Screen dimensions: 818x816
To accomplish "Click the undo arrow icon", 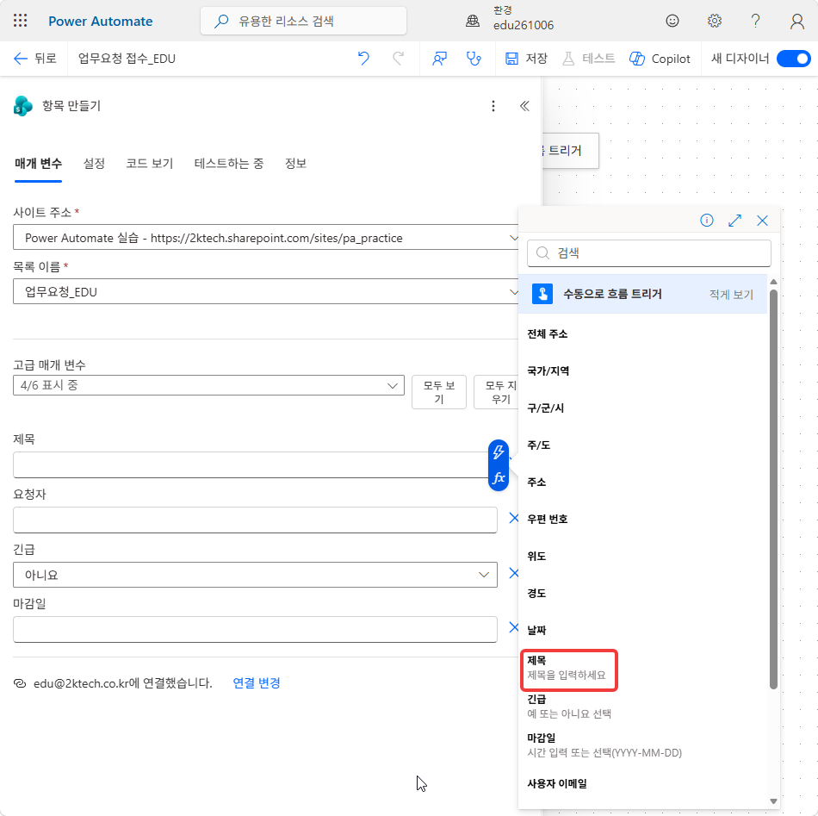I will (363, 59).
